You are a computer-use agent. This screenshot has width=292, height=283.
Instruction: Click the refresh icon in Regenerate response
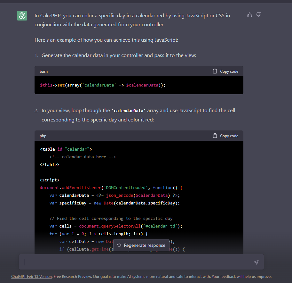coord(119,245)
